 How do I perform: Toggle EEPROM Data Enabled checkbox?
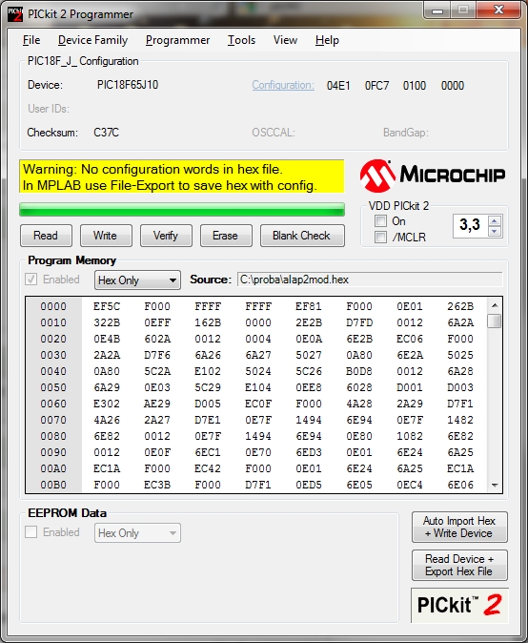31,532
